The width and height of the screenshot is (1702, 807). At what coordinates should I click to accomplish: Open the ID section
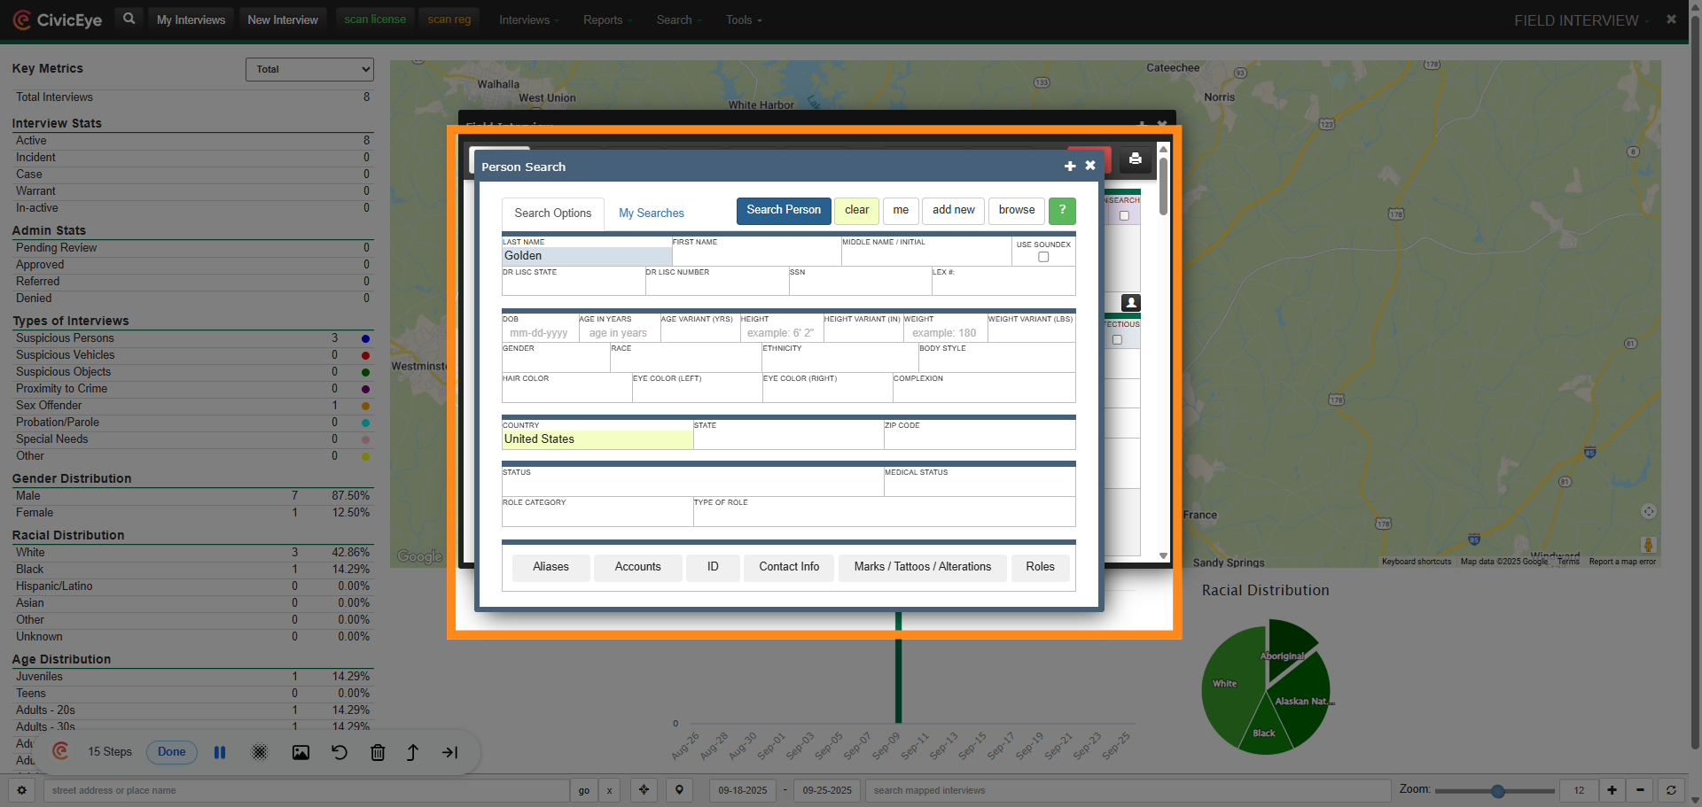tap(713, 568)
